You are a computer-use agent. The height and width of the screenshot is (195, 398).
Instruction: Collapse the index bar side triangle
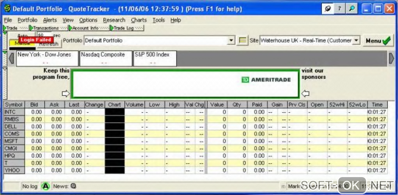(5, 53)
